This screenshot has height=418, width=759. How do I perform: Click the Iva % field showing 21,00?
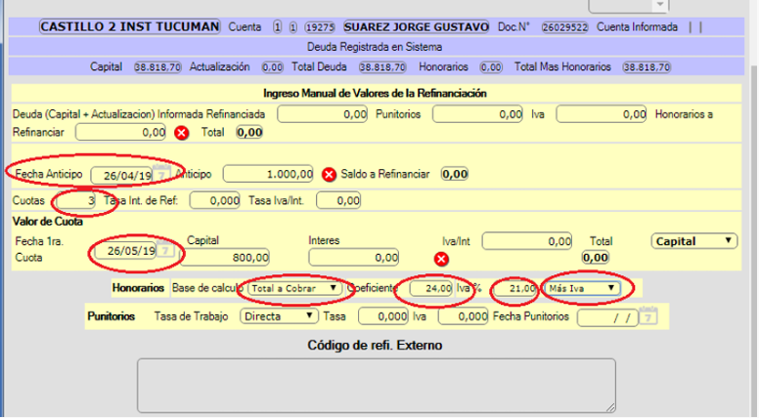point(514,288)
